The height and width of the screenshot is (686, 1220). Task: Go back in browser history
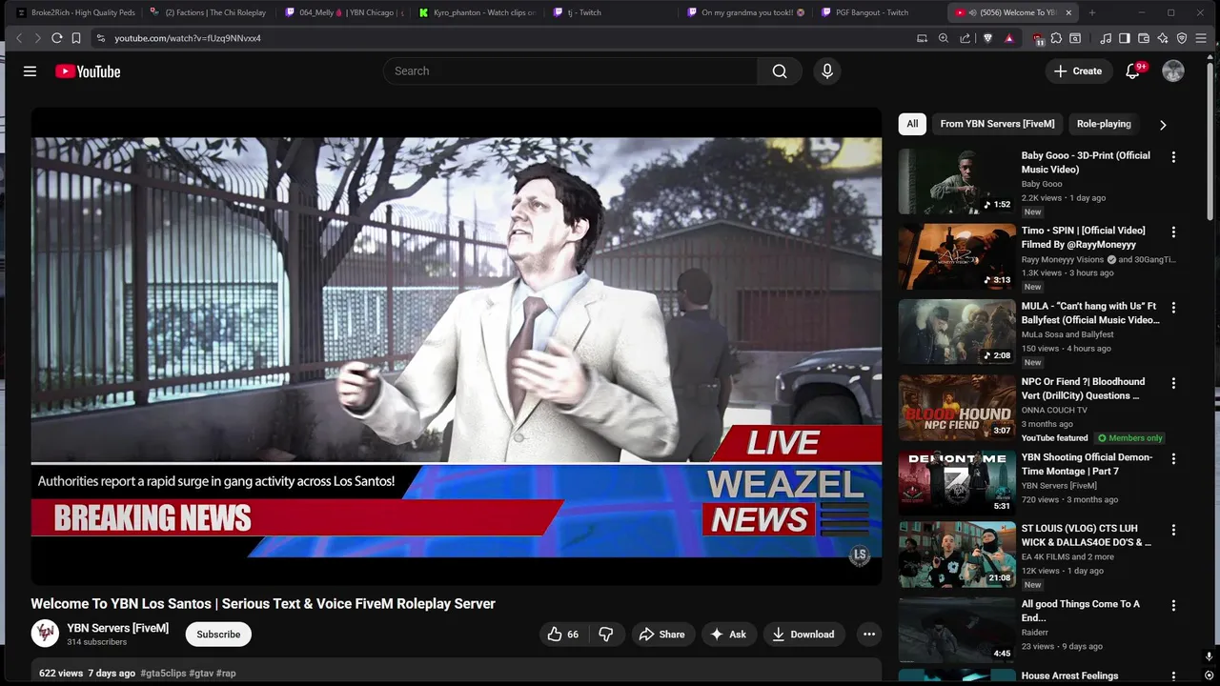pos(18,38)
